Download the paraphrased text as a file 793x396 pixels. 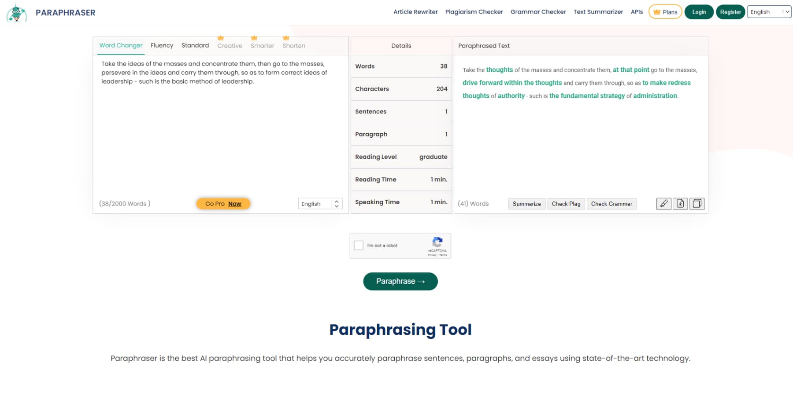[680, 204]
